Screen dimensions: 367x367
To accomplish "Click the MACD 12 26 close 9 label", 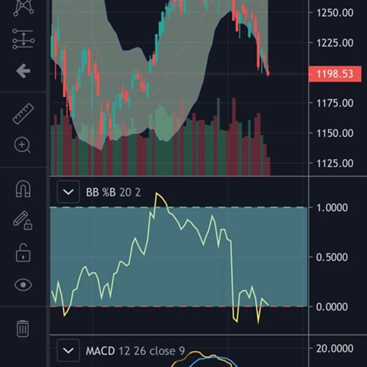I will coord(135,351).
